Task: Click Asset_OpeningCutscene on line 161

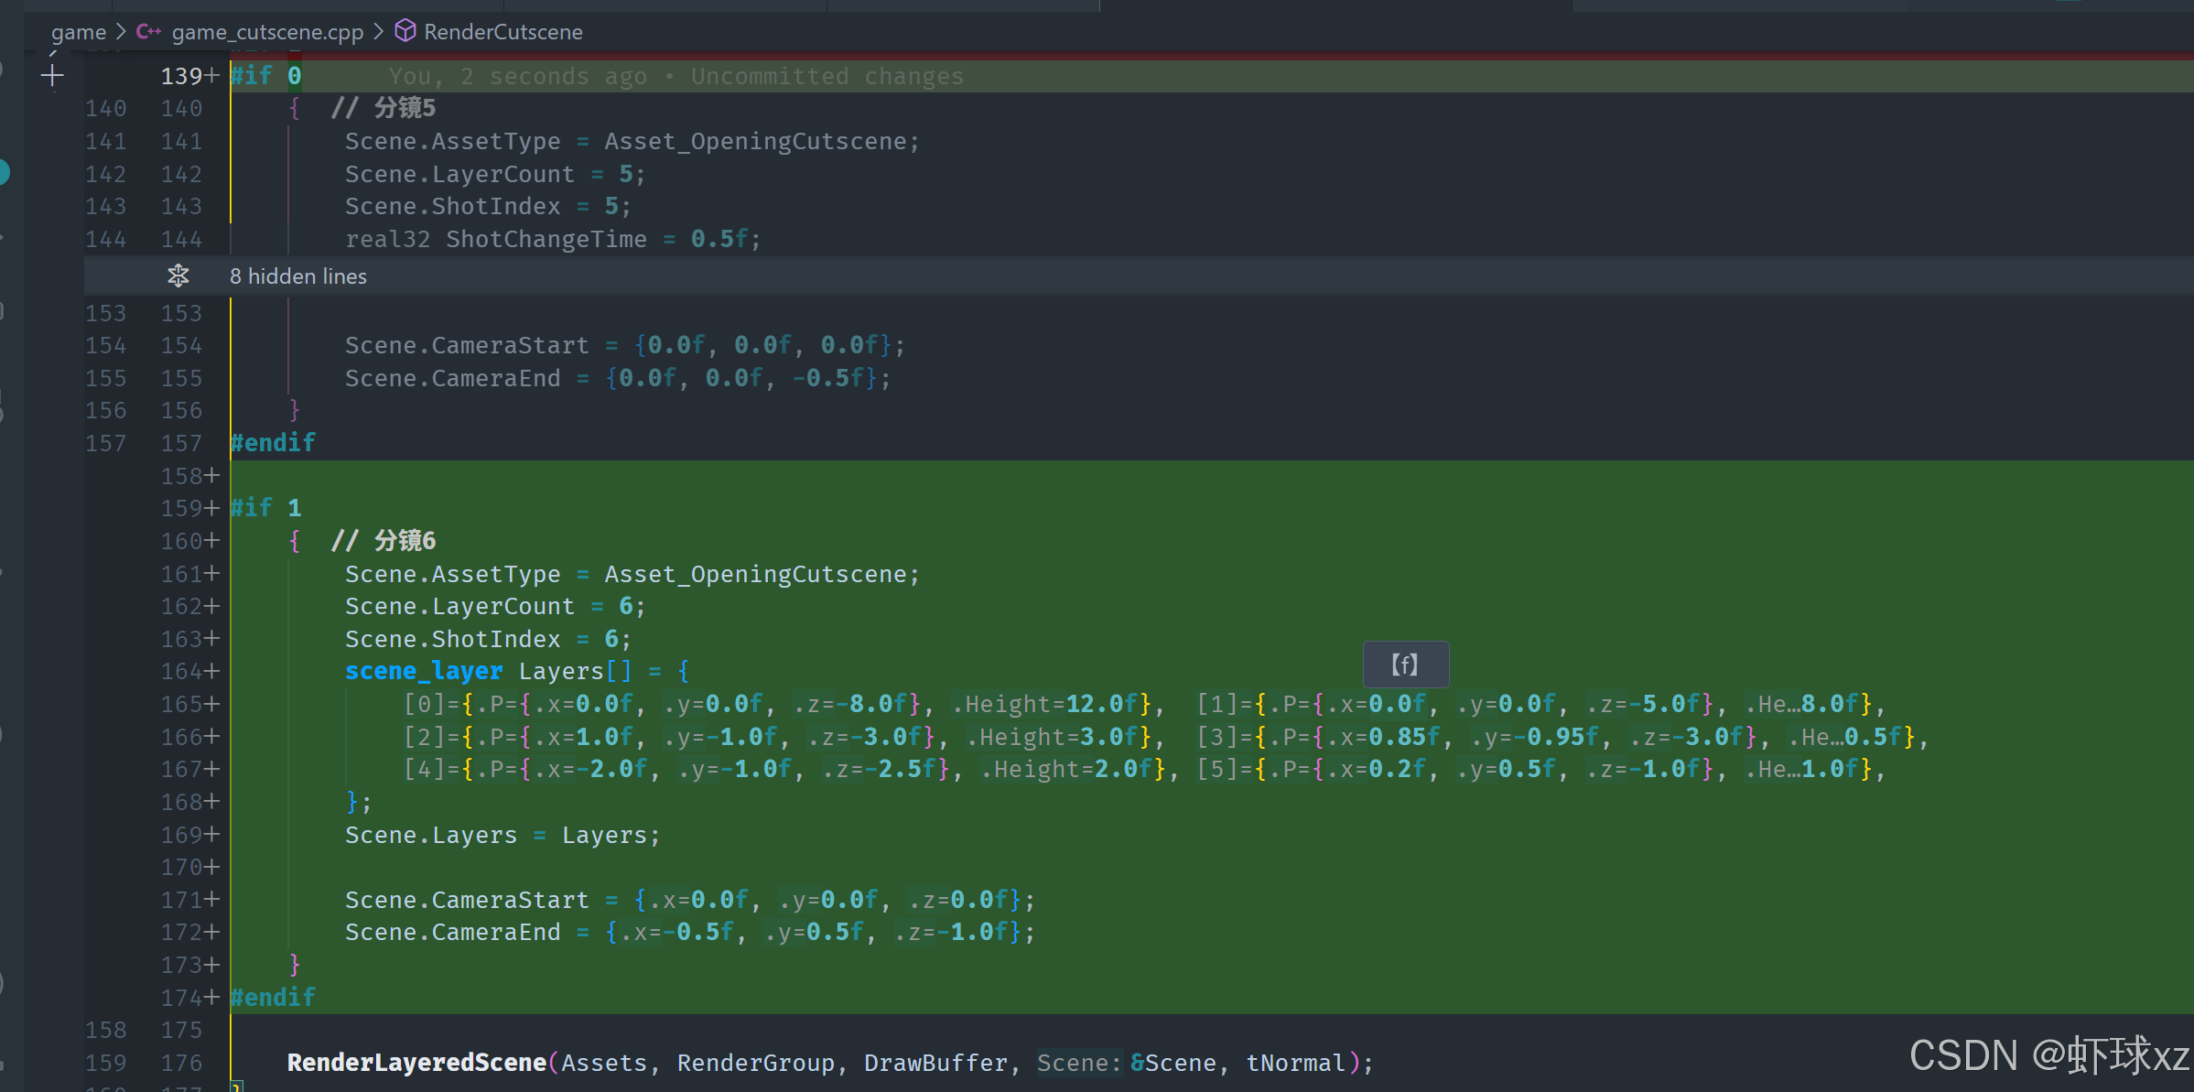Action: coord(755,574)
